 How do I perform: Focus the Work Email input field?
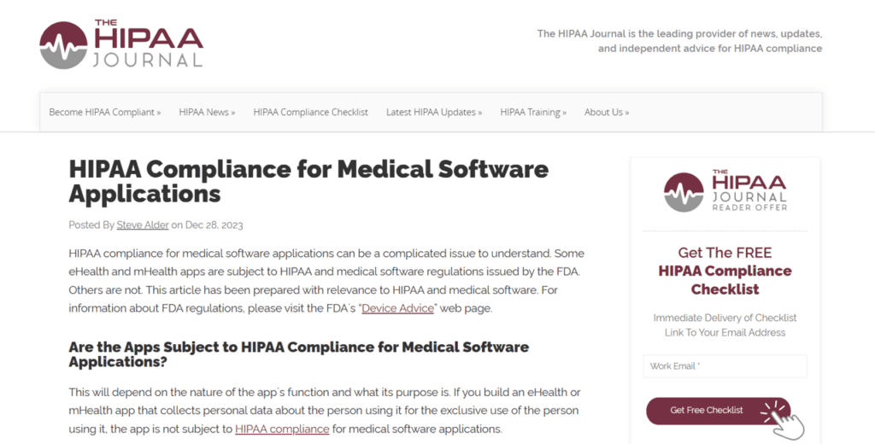(x=725, y=366)
